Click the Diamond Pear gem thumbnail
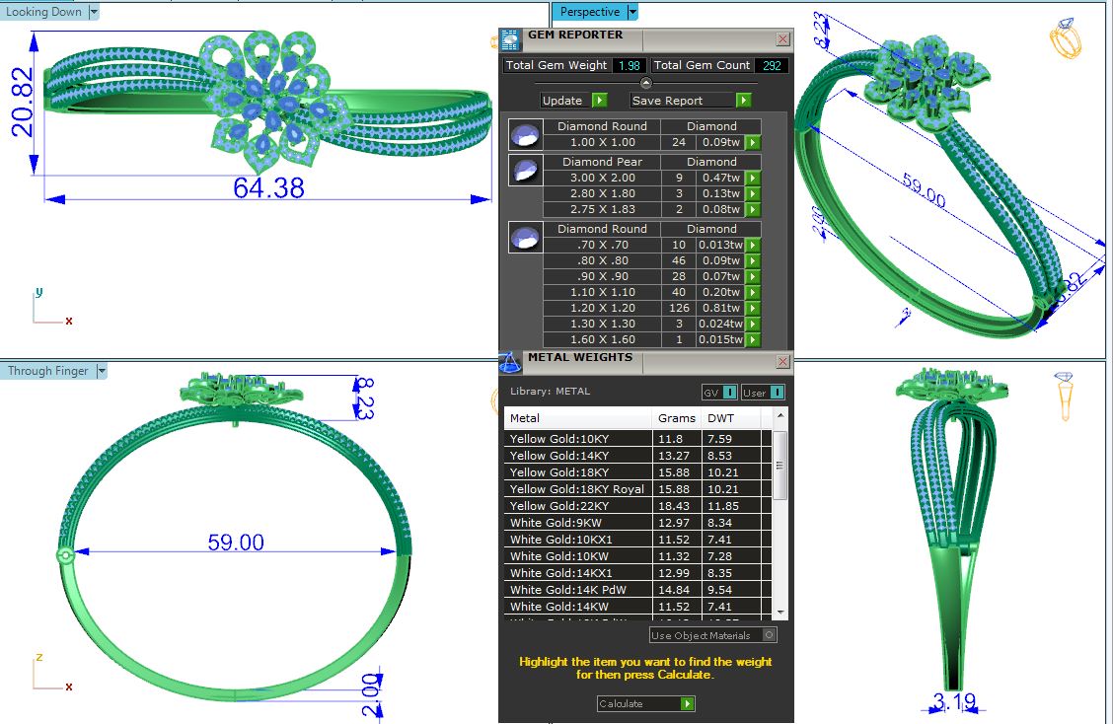The width and height of the screenshot is (1113, 724). [526, 171]
